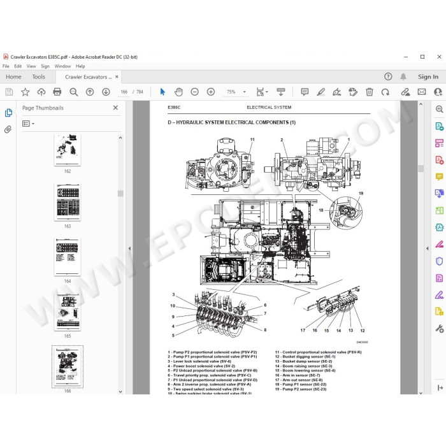
Task: Click the thumbnails panel scrollbar handle
Action: [x=120, y=194]
